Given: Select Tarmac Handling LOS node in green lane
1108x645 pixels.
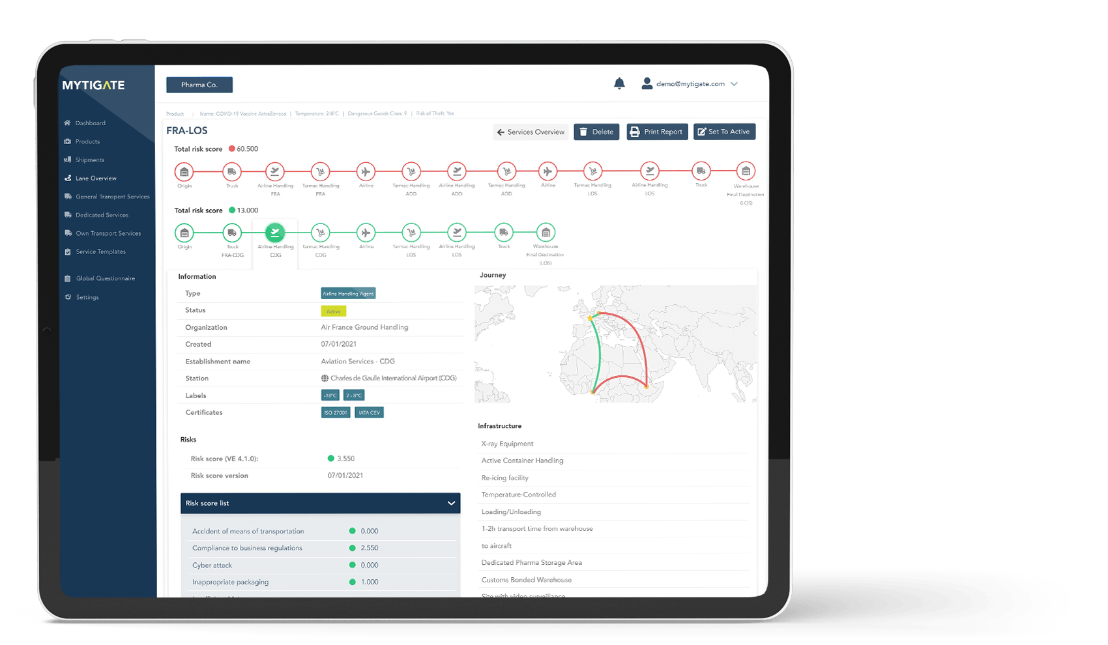Looking at the screenshot, I should [411, 233].
